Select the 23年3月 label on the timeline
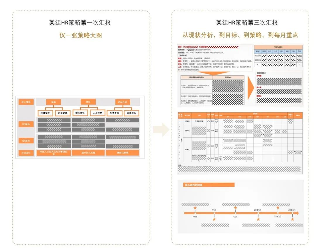This screenshot has height=252, width=316. click(292, 210)
